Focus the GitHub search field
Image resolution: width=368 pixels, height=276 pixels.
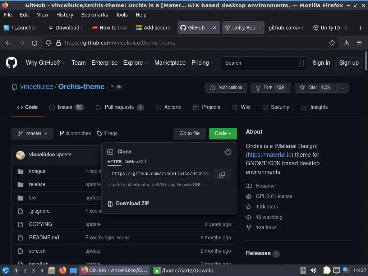263,63
